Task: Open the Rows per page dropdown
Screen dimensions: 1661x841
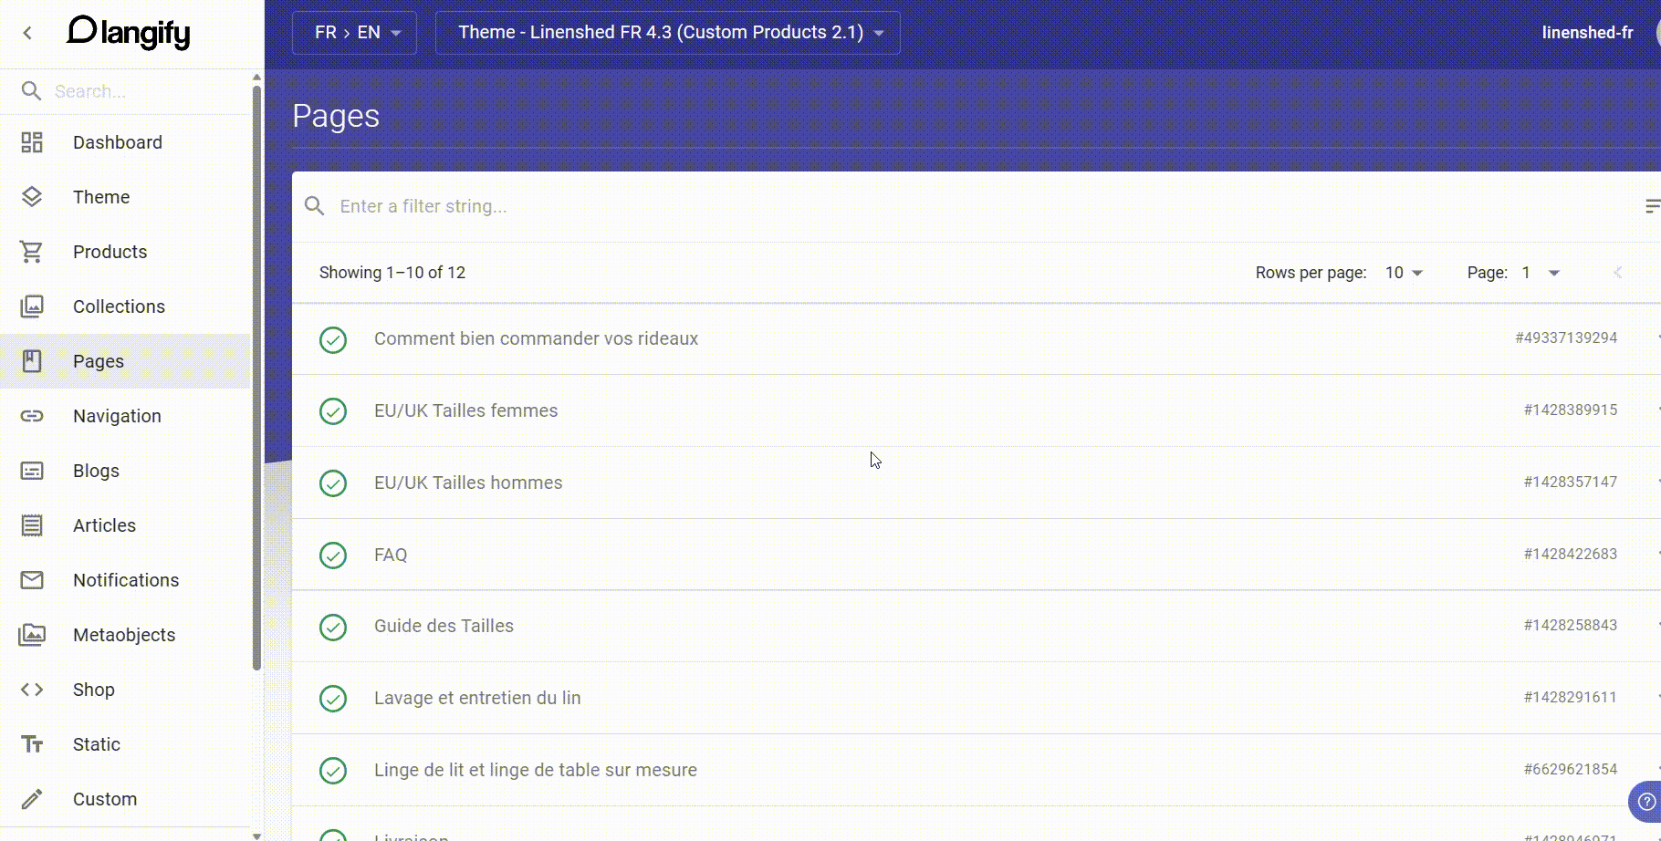Action: click(1404, 273)
